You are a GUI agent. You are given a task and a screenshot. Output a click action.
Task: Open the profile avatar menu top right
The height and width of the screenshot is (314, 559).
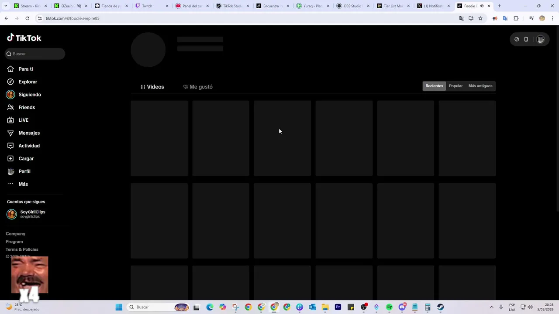click(x=541, y=39)
